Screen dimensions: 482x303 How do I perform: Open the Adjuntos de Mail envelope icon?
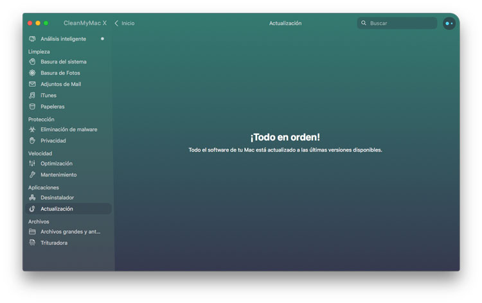pyautogui.click(x=32, y=84)
